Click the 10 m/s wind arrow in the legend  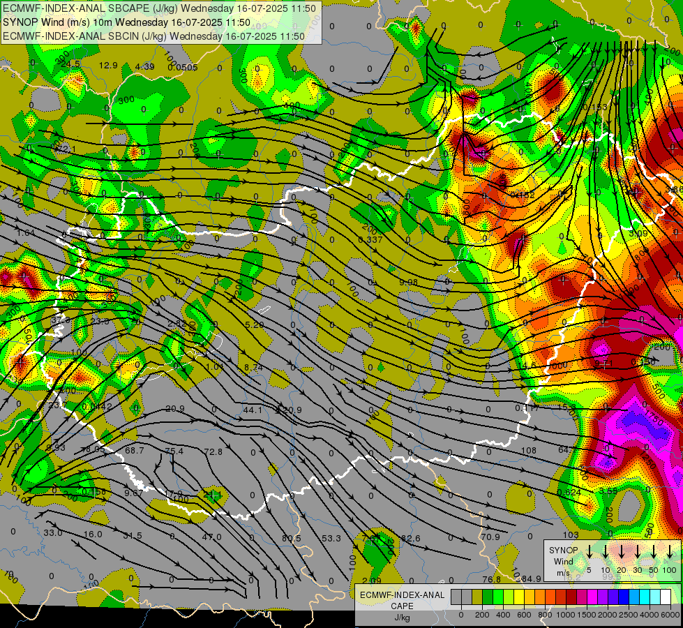click(606, 551)
